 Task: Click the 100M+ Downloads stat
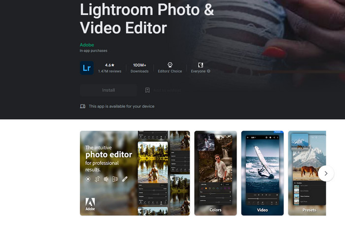coord(139,68)
